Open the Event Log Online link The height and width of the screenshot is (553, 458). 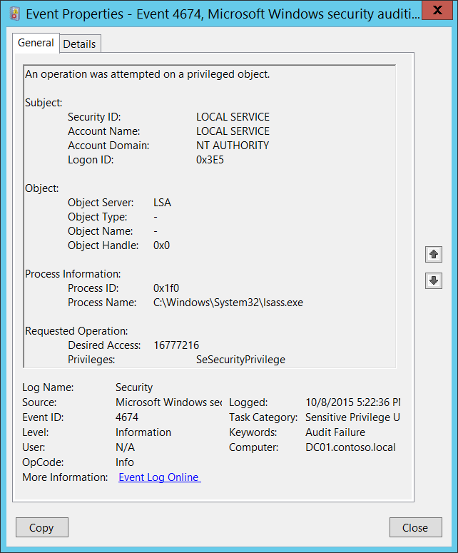[x=159, y=477]
